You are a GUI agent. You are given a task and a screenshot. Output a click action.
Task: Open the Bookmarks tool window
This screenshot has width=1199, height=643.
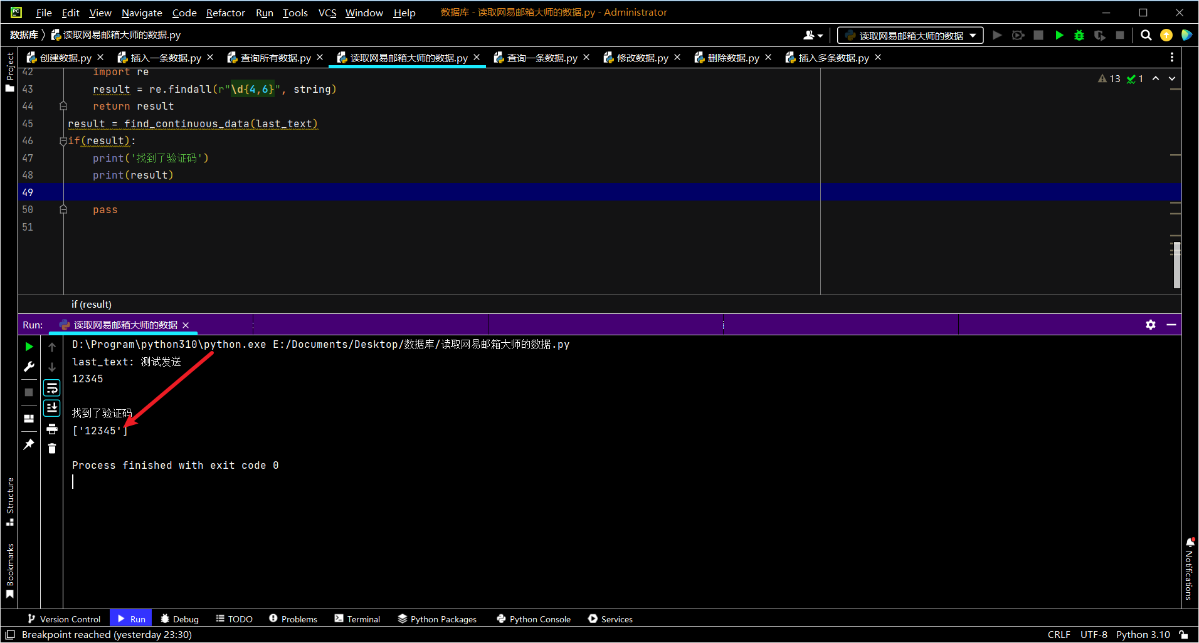coord(10,571)
